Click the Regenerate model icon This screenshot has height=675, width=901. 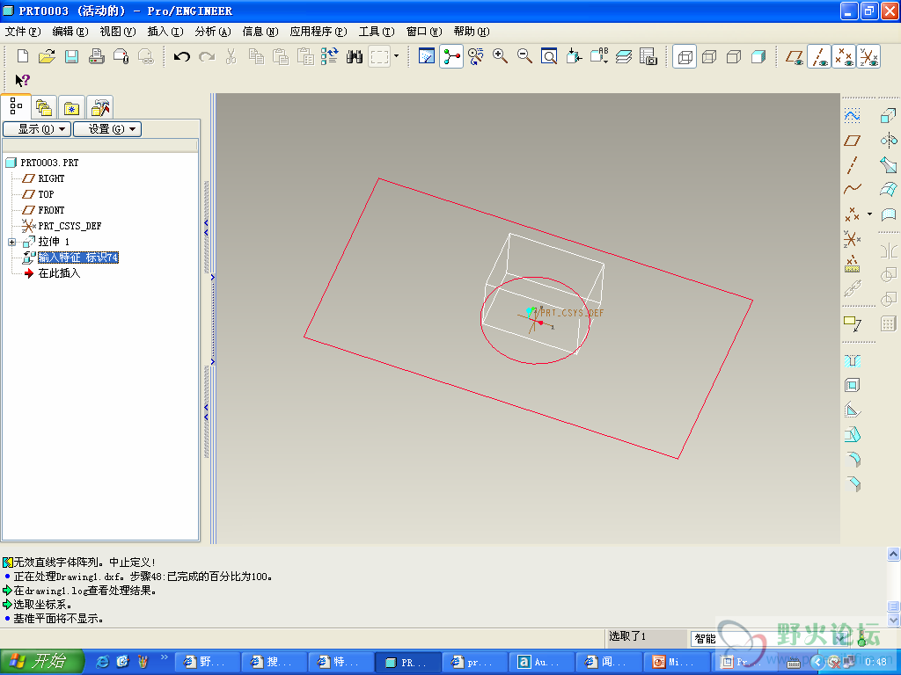329,56
